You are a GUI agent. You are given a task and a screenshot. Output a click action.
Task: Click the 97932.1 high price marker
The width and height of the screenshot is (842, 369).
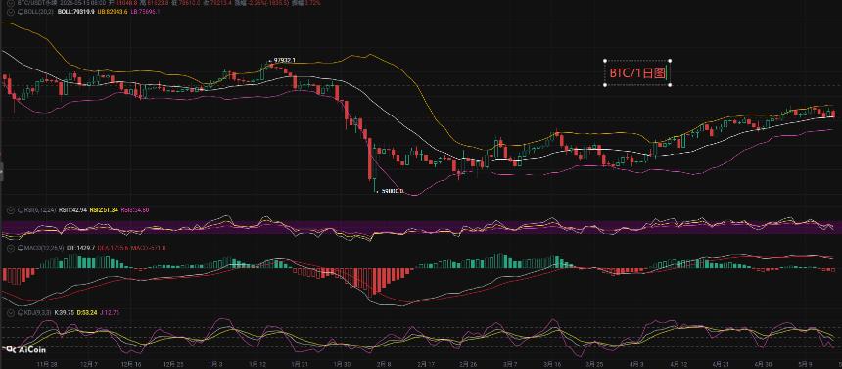[284, 60]
